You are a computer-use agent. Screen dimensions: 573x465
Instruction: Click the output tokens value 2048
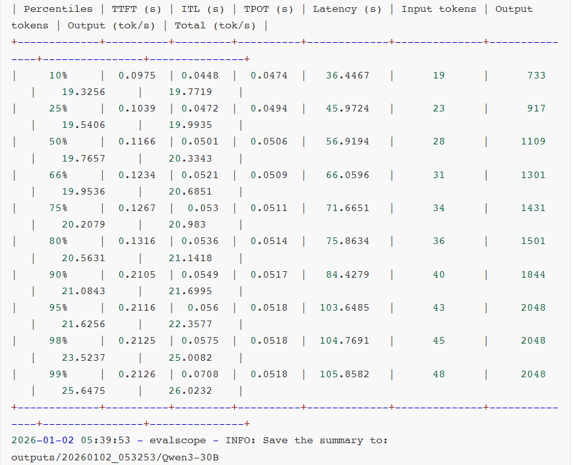534,374
